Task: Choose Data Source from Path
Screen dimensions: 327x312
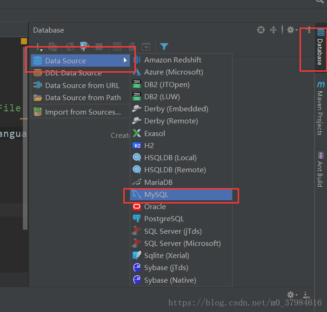Action: point(80,97)
